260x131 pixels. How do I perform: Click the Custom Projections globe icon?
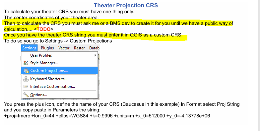point(26,71)
